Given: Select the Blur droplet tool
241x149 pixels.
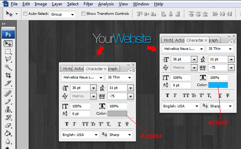Looking at the screenshot, I should 8,141.
